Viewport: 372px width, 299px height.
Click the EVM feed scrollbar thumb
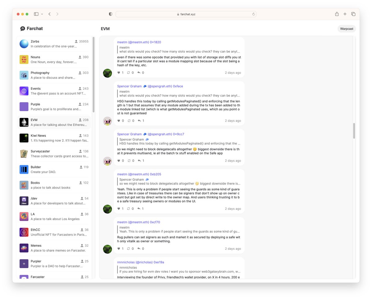(354, 131)
